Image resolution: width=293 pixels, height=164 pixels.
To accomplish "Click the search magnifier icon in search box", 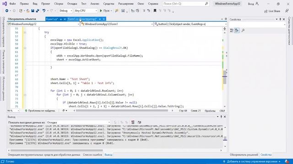I will [x=206, y=4].
